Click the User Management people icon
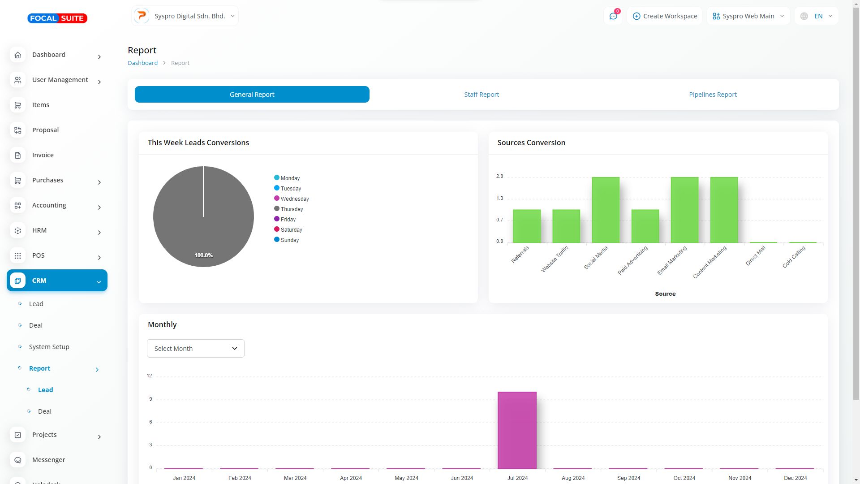This screenshot has width=860, height=484. point(18,80)
